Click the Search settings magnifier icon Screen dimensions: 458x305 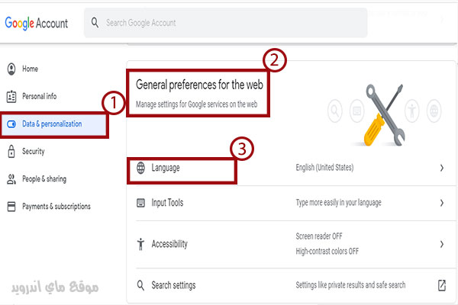point(140,285)
